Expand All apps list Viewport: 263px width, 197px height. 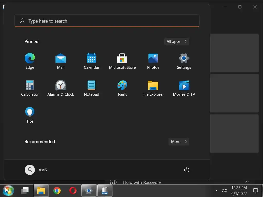coord(177,42)
